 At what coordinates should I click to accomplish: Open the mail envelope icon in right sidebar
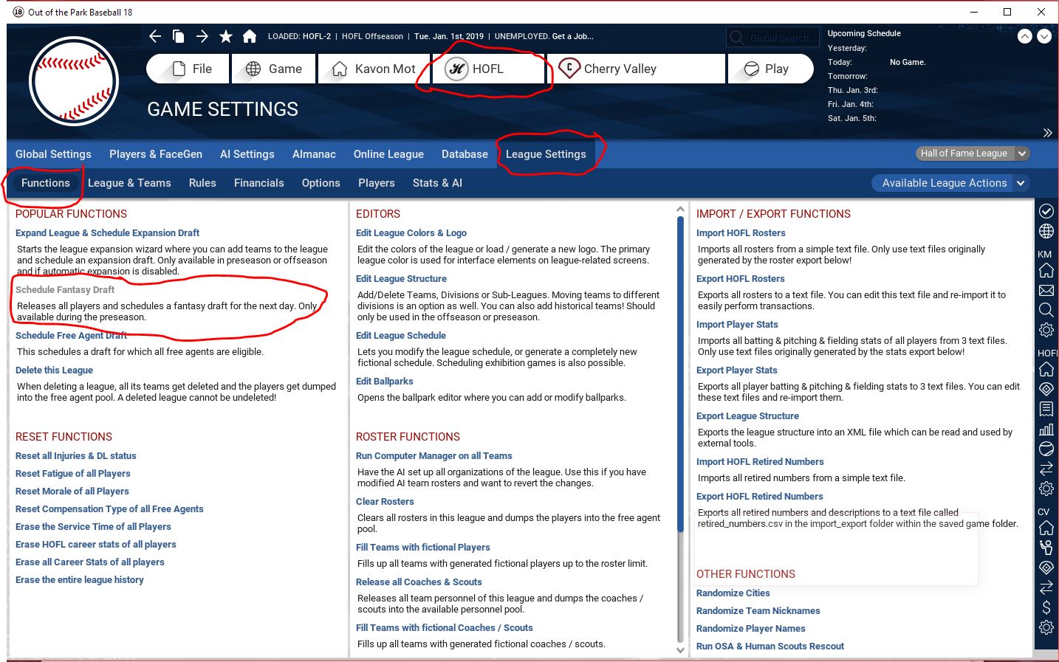1046,290
